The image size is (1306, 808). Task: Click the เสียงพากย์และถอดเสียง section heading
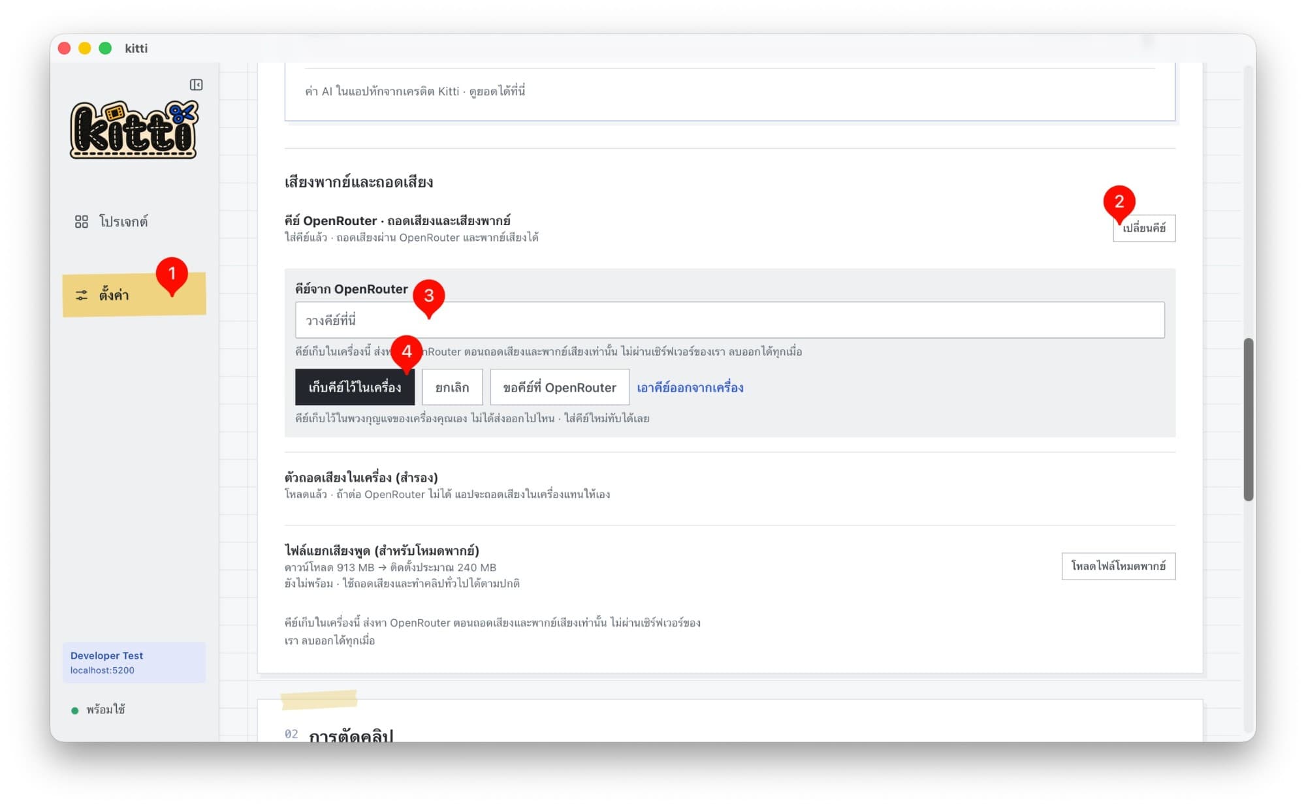pos(358,182)
